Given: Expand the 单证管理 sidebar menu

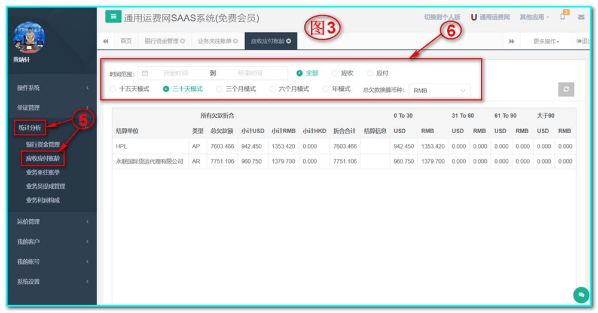Looking at the screenshot, I should coord(52,108).
